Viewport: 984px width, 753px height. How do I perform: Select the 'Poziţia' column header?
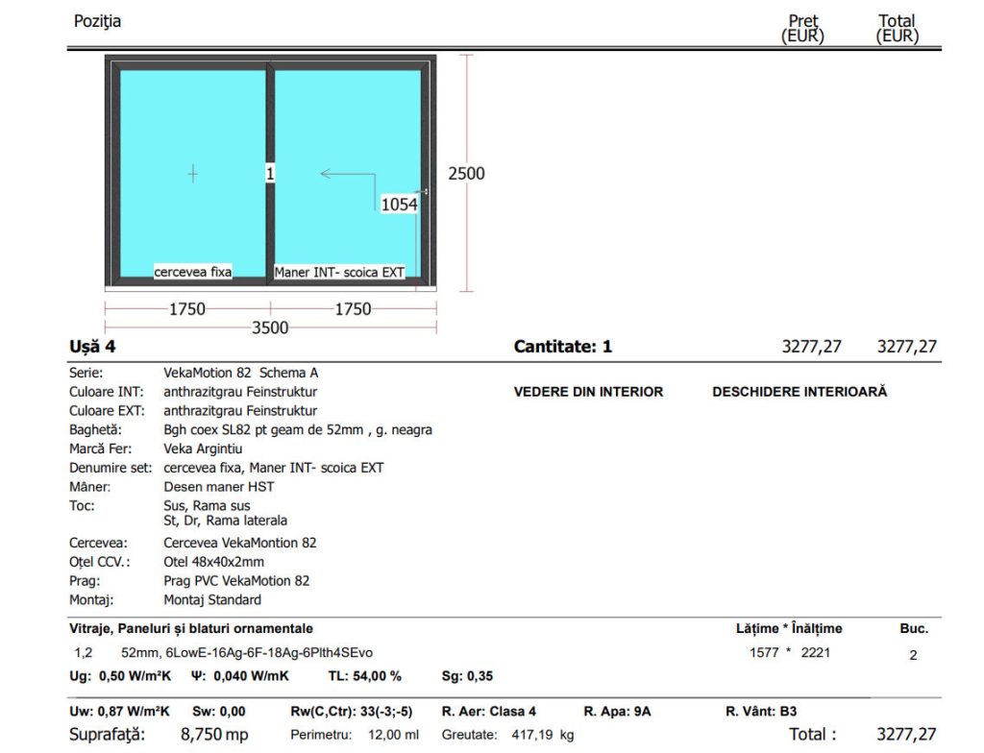pyautogui.click(x=97, y=20)
